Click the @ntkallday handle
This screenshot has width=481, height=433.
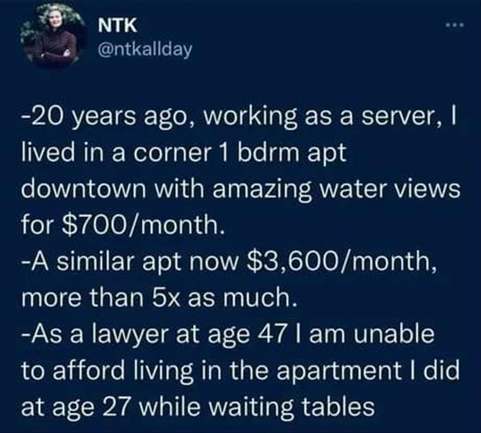[143, 48]
